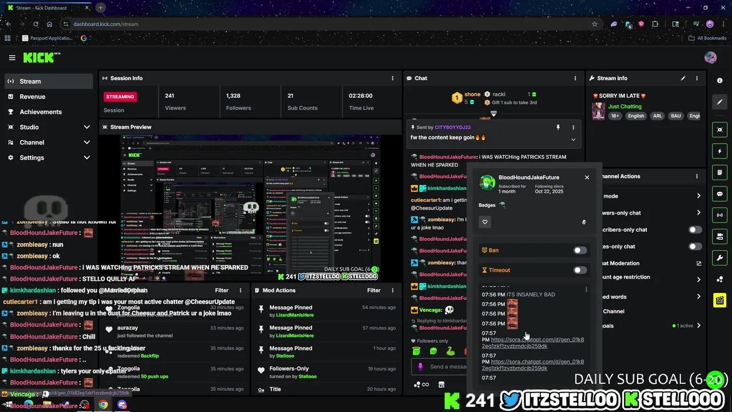Screen dimensions: 732x412
Task: Open Filter dropdown in activity feed
Action: click(x=221, y=291)
